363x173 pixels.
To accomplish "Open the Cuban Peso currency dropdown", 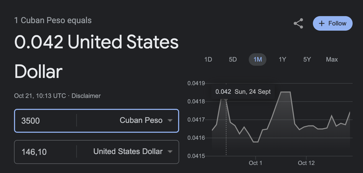I will pyautogui.click(x=146, y=121).
